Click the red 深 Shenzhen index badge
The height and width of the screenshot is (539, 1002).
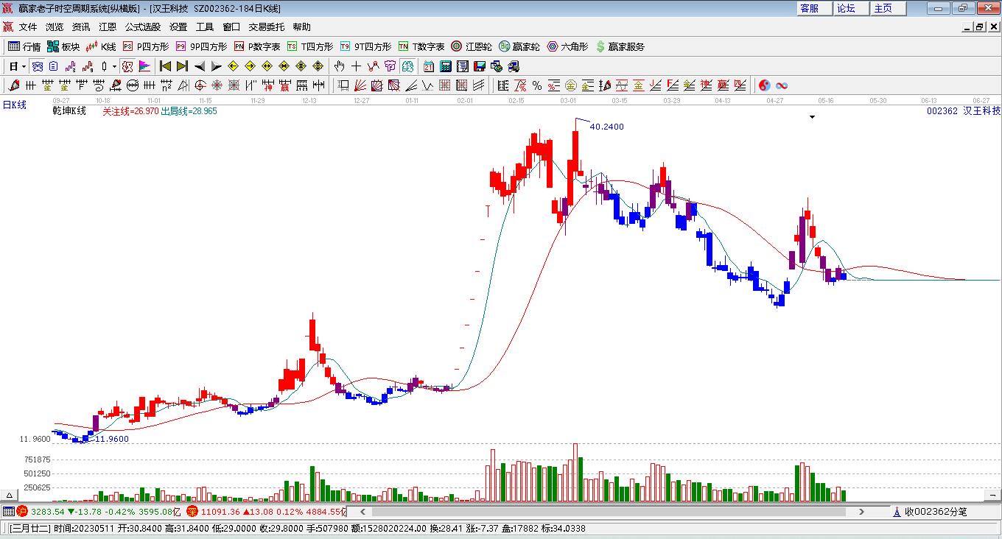[x=192, y=512]
